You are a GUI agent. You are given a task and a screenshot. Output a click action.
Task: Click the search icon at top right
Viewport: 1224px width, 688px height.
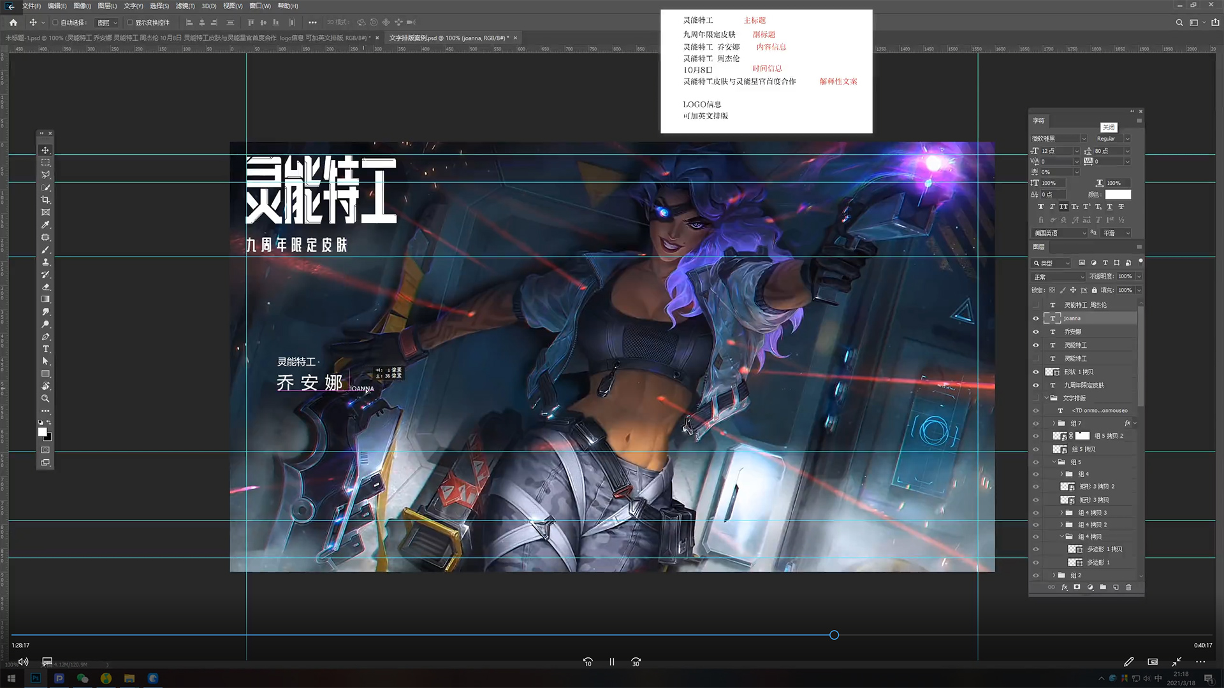pyautogui.click(x=1179, y=22)
